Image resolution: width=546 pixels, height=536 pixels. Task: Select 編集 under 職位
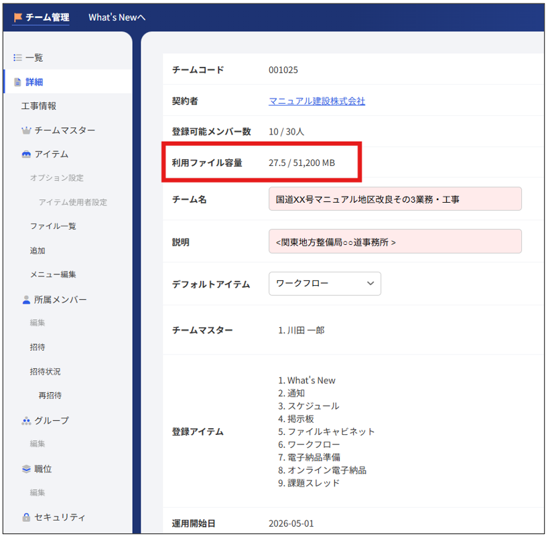click(x=38, y=493)
